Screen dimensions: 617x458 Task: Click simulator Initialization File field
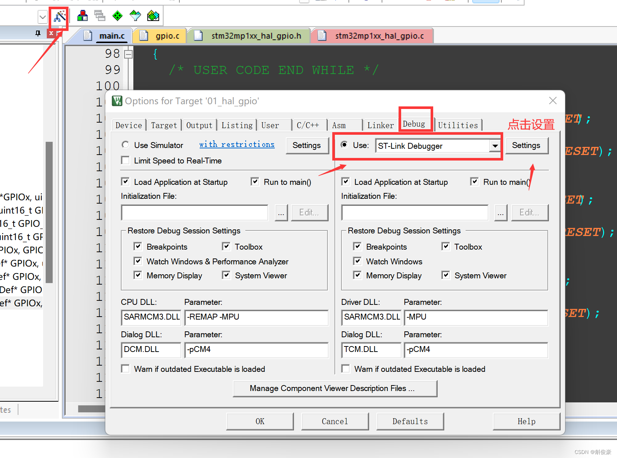point(194,213)
